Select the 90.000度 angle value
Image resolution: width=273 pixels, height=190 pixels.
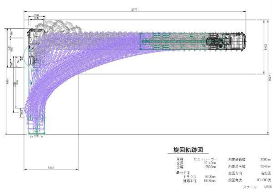point(265,180)
